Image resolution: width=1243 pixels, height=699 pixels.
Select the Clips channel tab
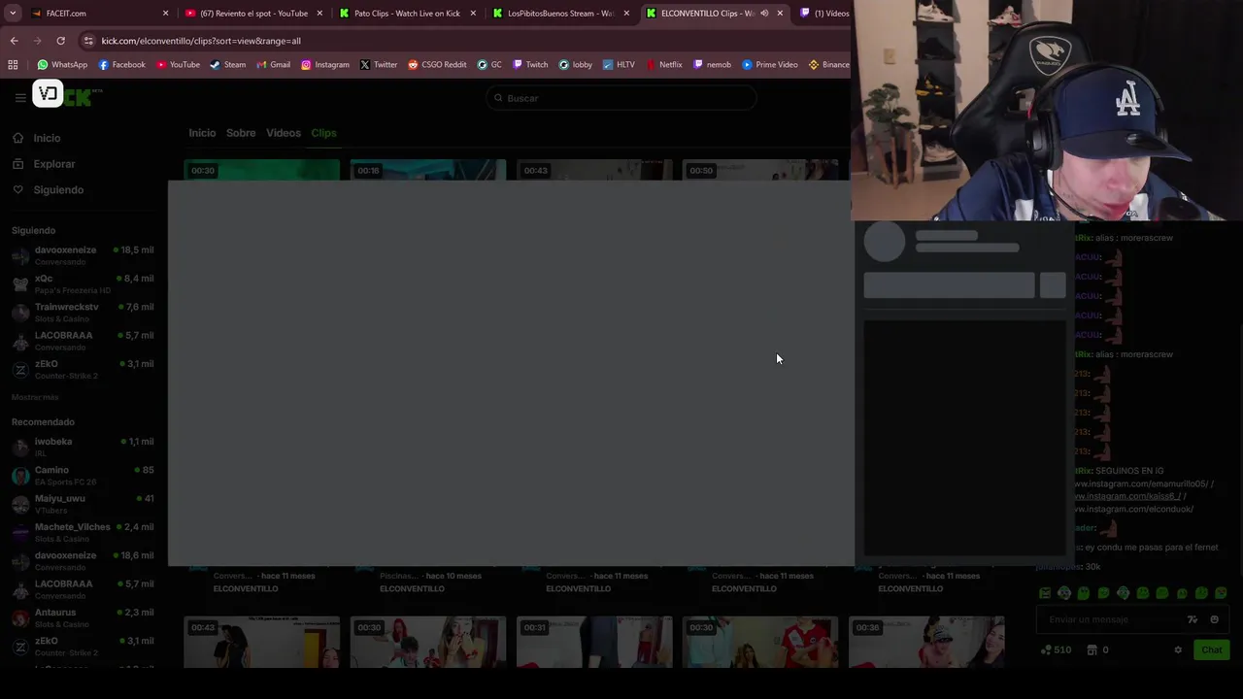[x=323, y=133]
